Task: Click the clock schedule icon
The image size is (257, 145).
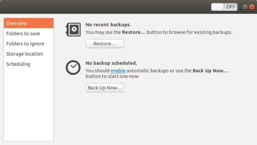Action: [x=73, y=68]
